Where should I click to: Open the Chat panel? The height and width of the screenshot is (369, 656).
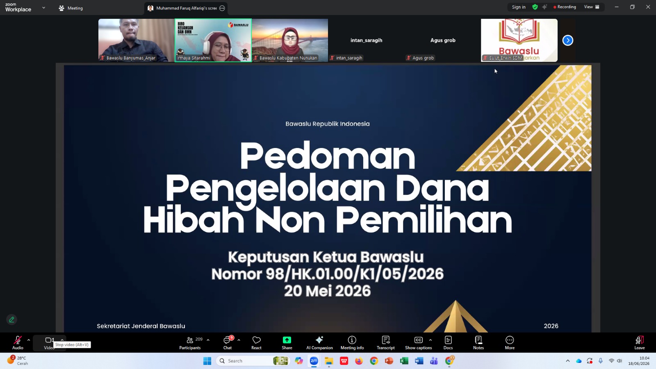(x=228, y=343)
